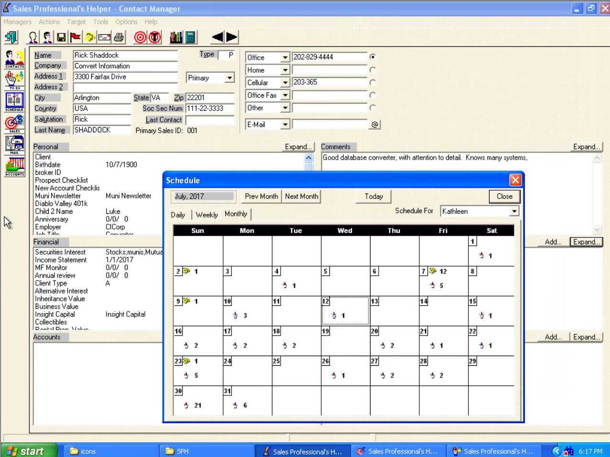Open the Home phone type dropdown
This screenshot has height=457, width=610.
[285, 70]
